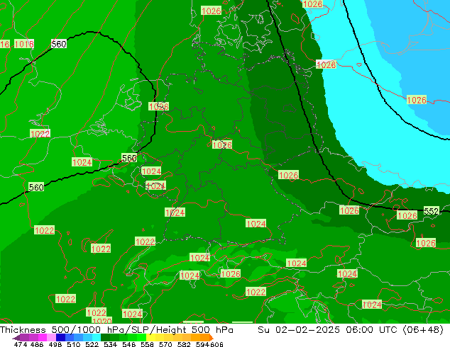The width and height of the screenshot is (450, 347).
Task: Click the 552 height contour label
Action: (432, 211)
